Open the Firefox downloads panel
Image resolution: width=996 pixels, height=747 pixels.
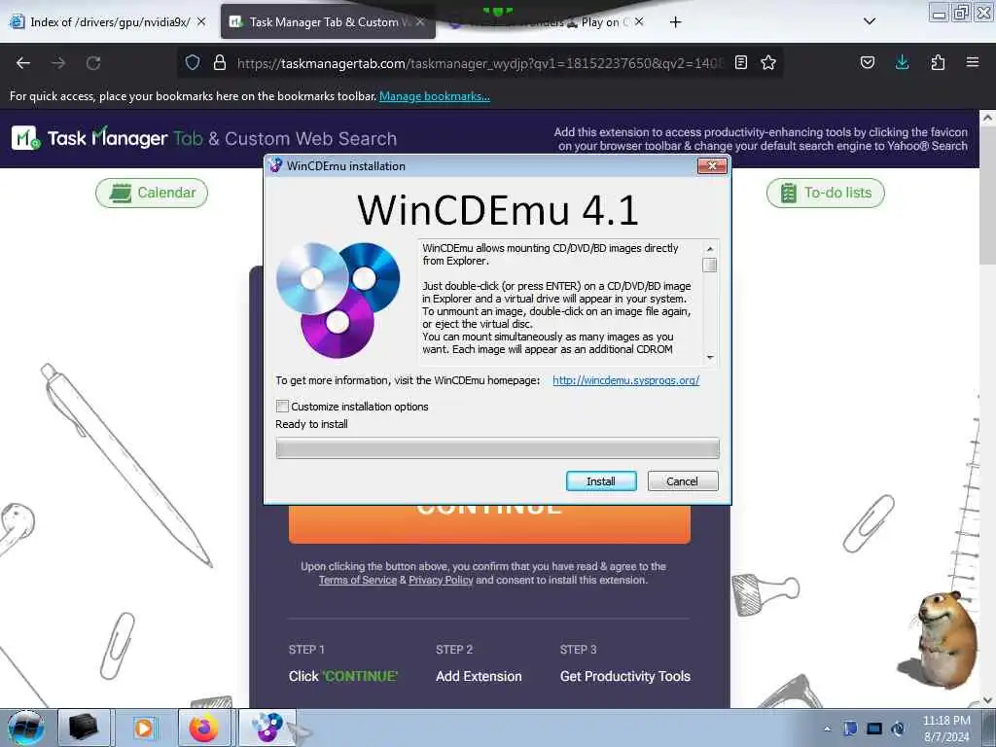(902, 62)
